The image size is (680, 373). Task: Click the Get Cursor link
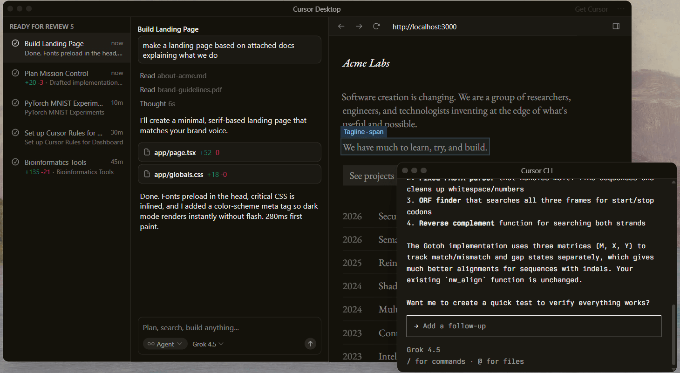[x=592, y=9]
